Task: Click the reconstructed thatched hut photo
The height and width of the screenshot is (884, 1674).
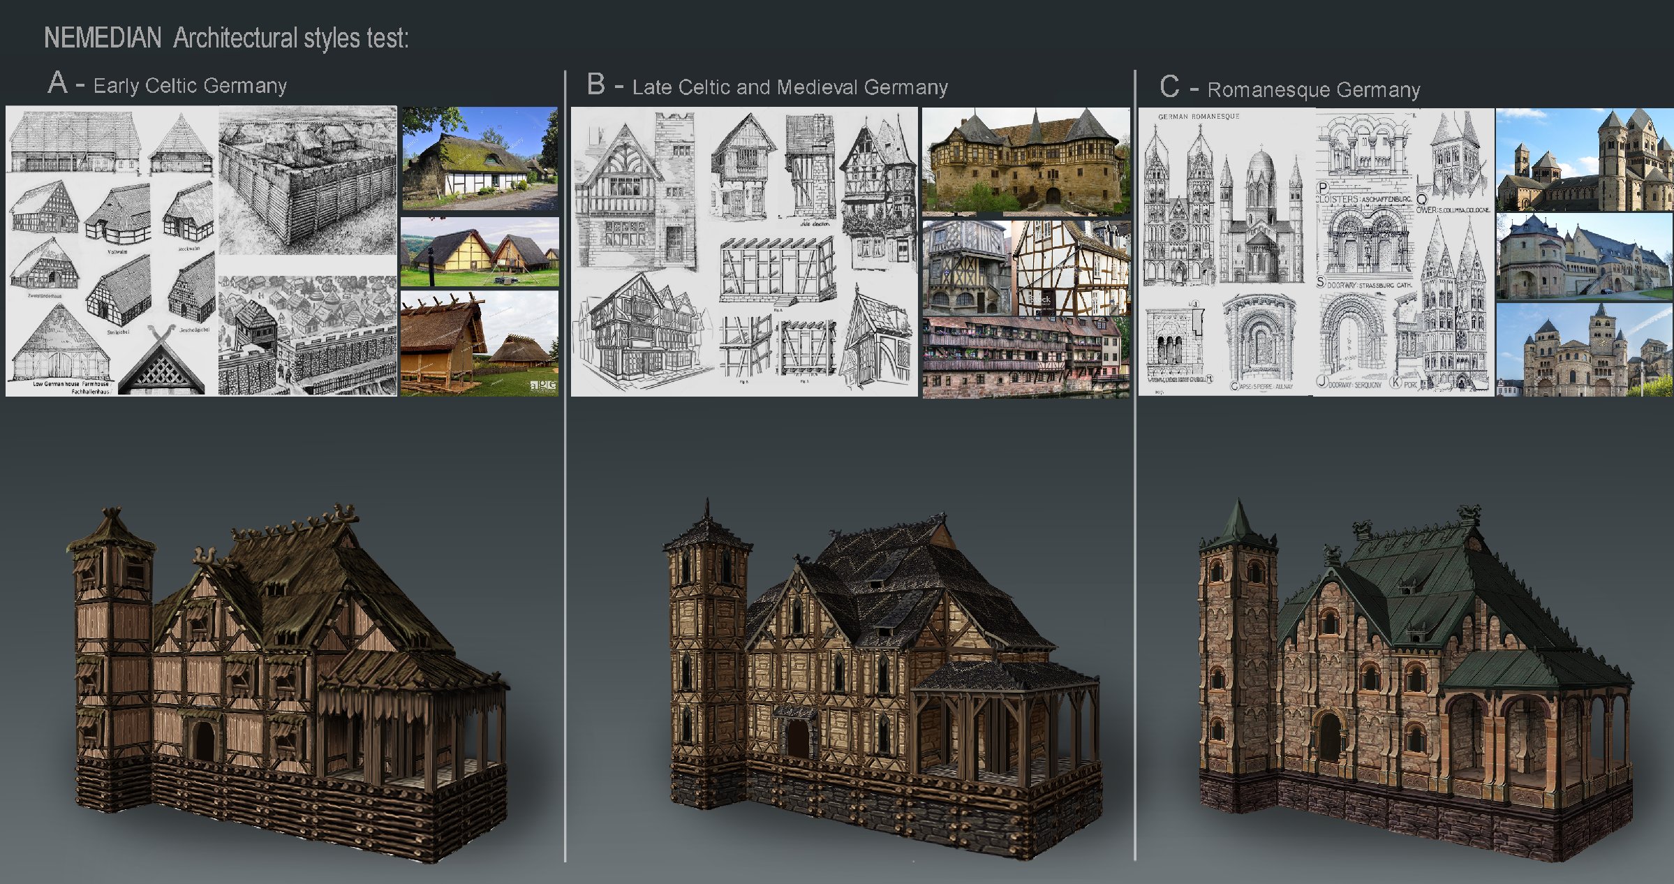Action: pos(480,344)
